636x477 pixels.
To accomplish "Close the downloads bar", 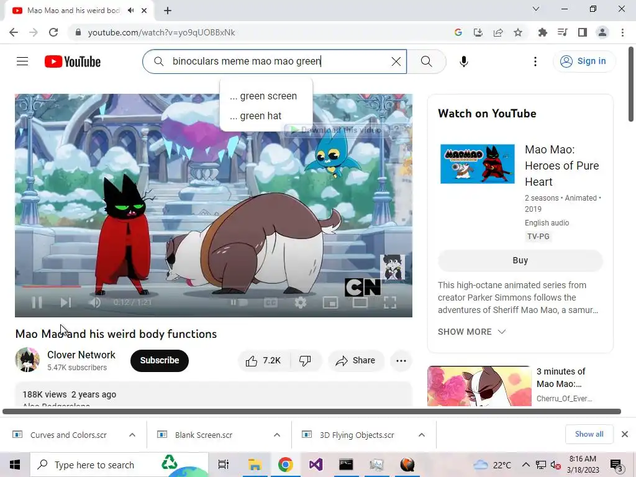I will pyautogui.click(x=625, y=434).
